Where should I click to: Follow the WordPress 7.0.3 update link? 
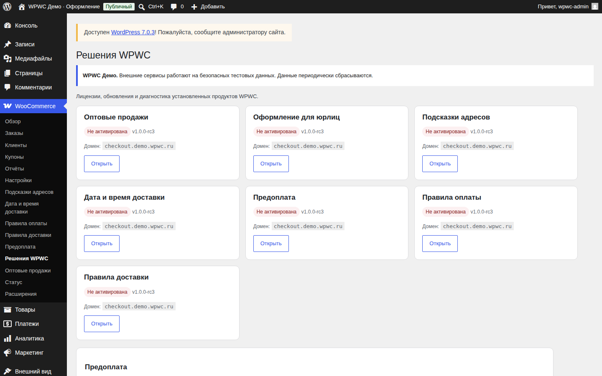[133, 32]
